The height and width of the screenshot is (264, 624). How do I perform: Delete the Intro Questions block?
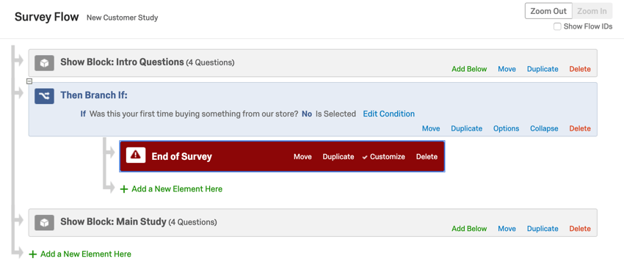[580, 69]
